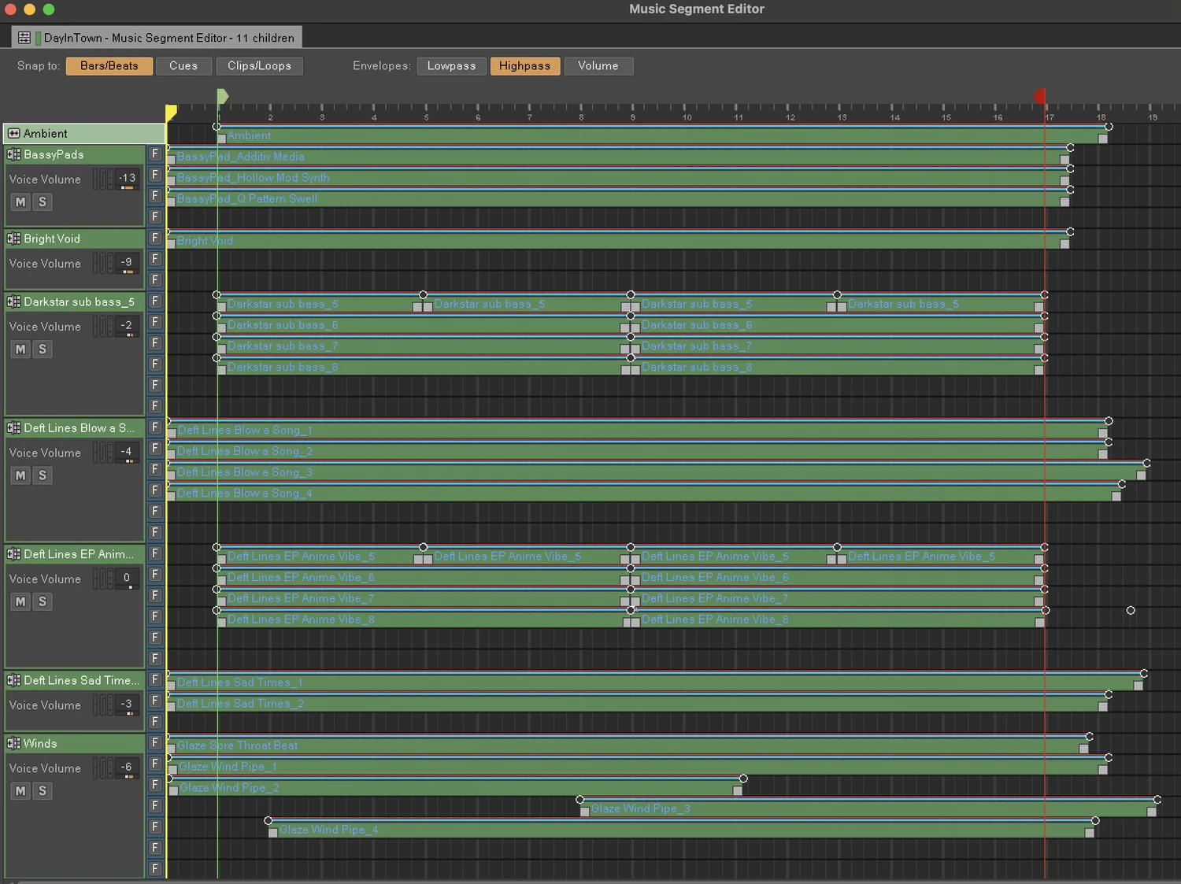Image resolution: width=1181 pixels, height=884 pixels.
Task: Solo the Winds track
Action: 43,791
